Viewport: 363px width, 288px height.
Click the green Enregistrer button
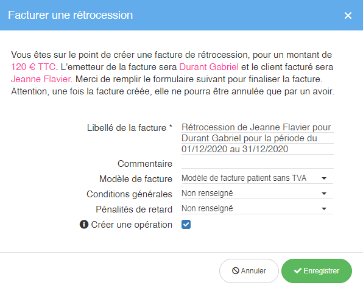coord(317,270)
